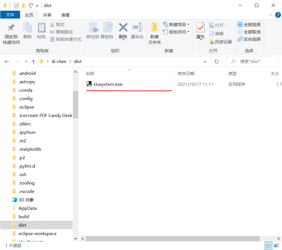Image resolution: width=282 pixels, height=250 pixels.
Task: Switch to Share (共享) tab
Action: click(x=47, y=15)
